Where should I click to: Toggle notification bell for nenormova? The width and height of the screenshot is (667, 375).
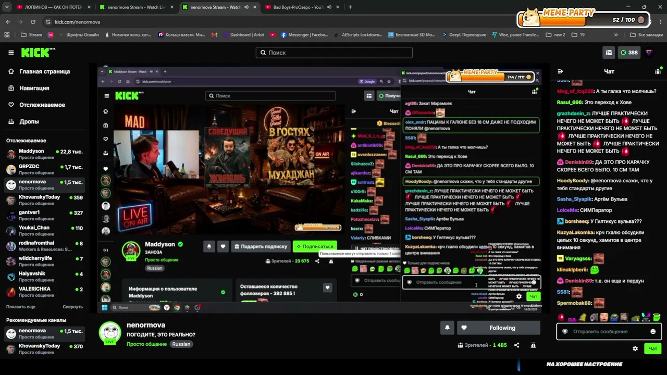tap(447, 328)
